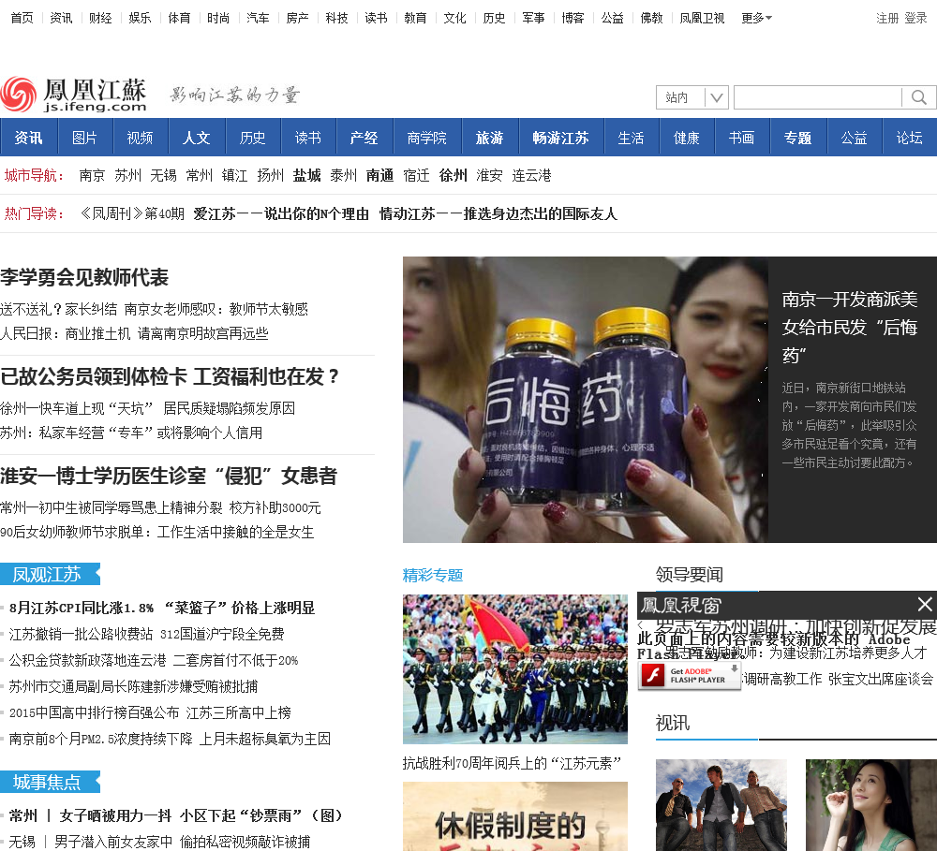Close the 凤凰视窗 popup
The height and width of the screenshot is (851, 937).
(x=925, y=605)
